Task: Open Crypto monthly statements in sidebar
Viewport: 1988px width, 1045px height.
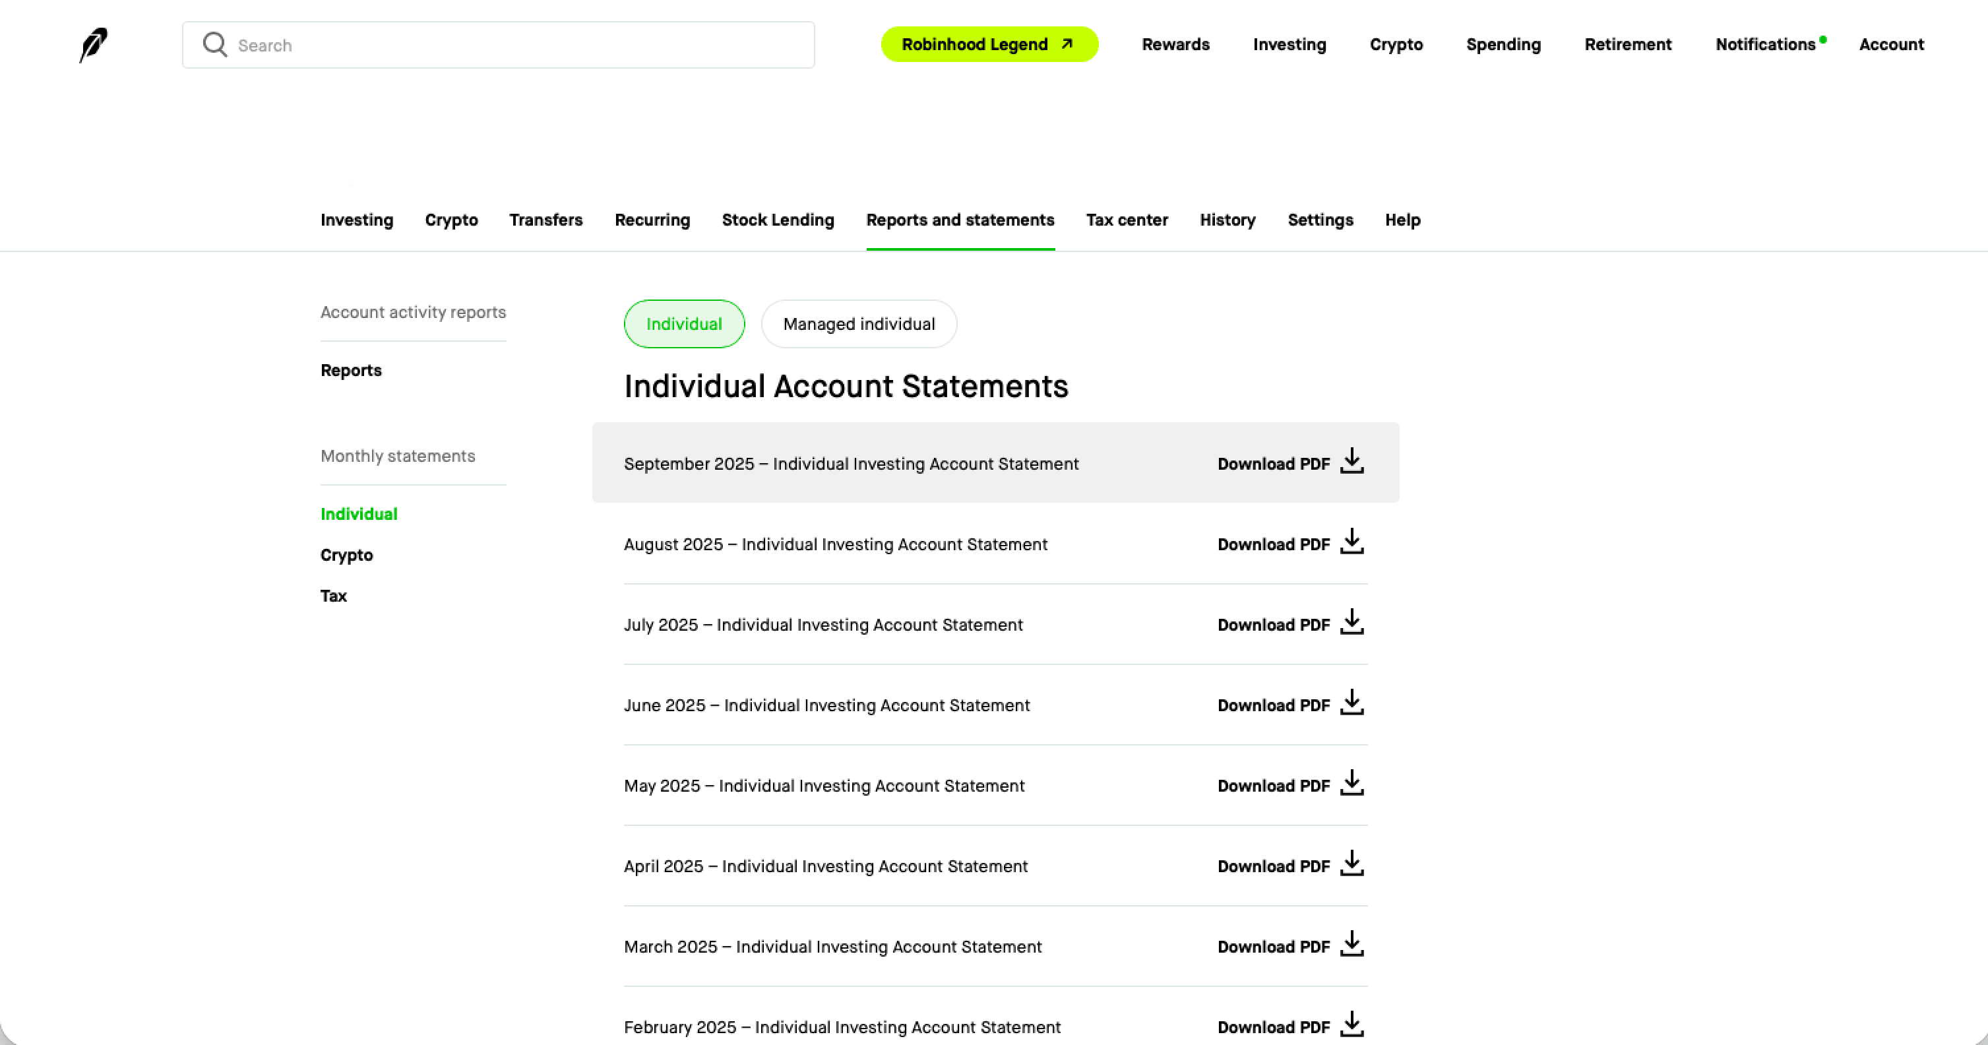Action: point(346,555)
